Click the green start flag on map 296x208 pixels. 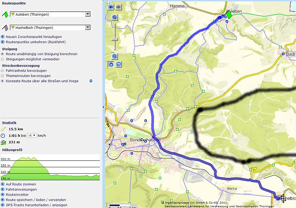click(x=229, y=14)
